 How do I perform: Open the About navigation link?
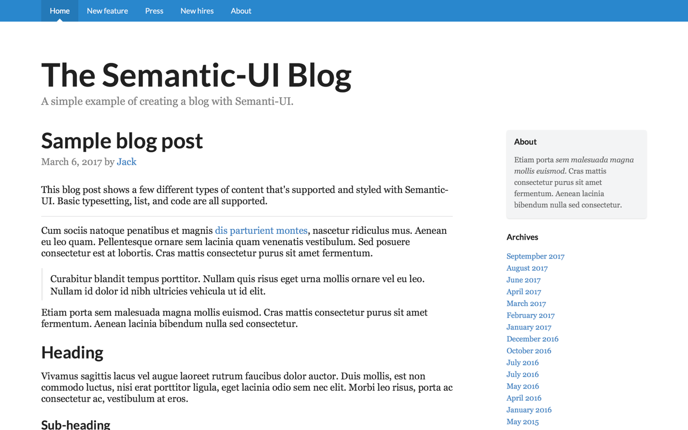click(x=241, y=11)
